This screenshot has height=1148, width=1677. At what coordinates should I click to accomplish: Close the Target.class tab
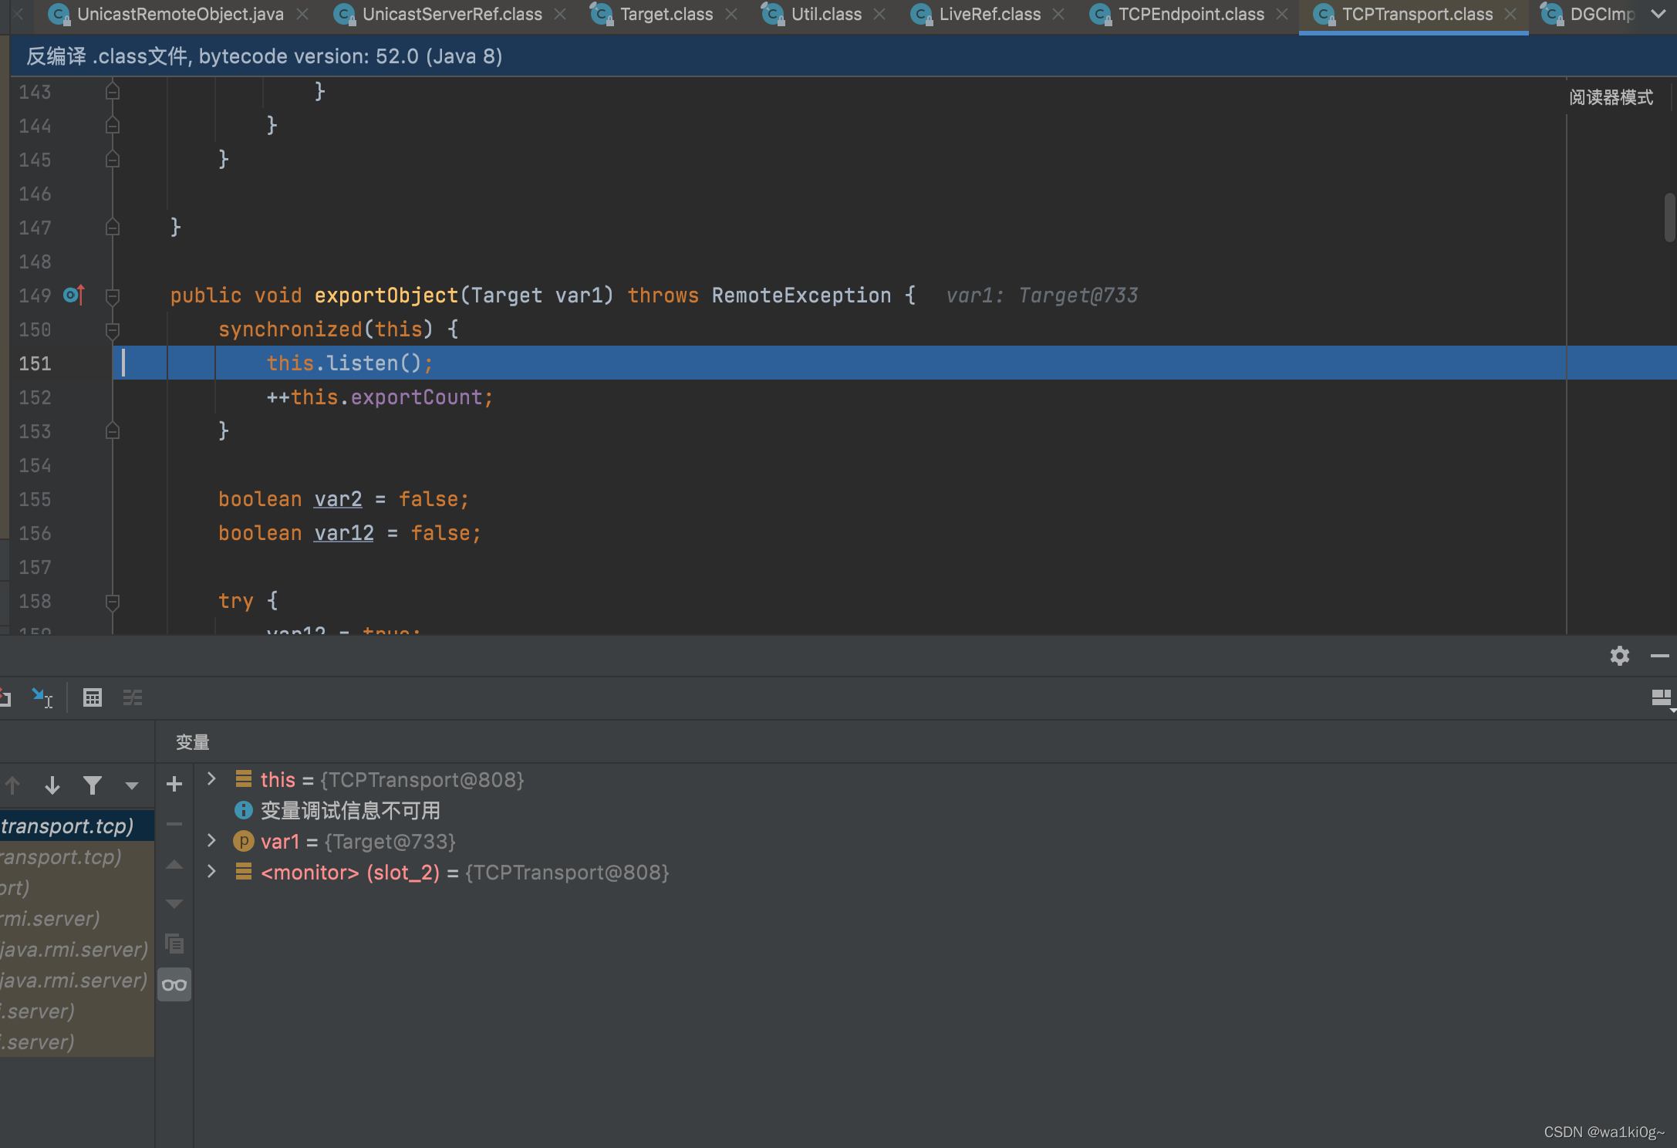coord(732,15)
